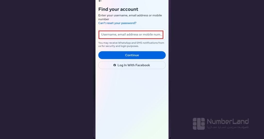Click the word "WhatsApp" in the notice

pyautogui.click(x=125, y=43)
